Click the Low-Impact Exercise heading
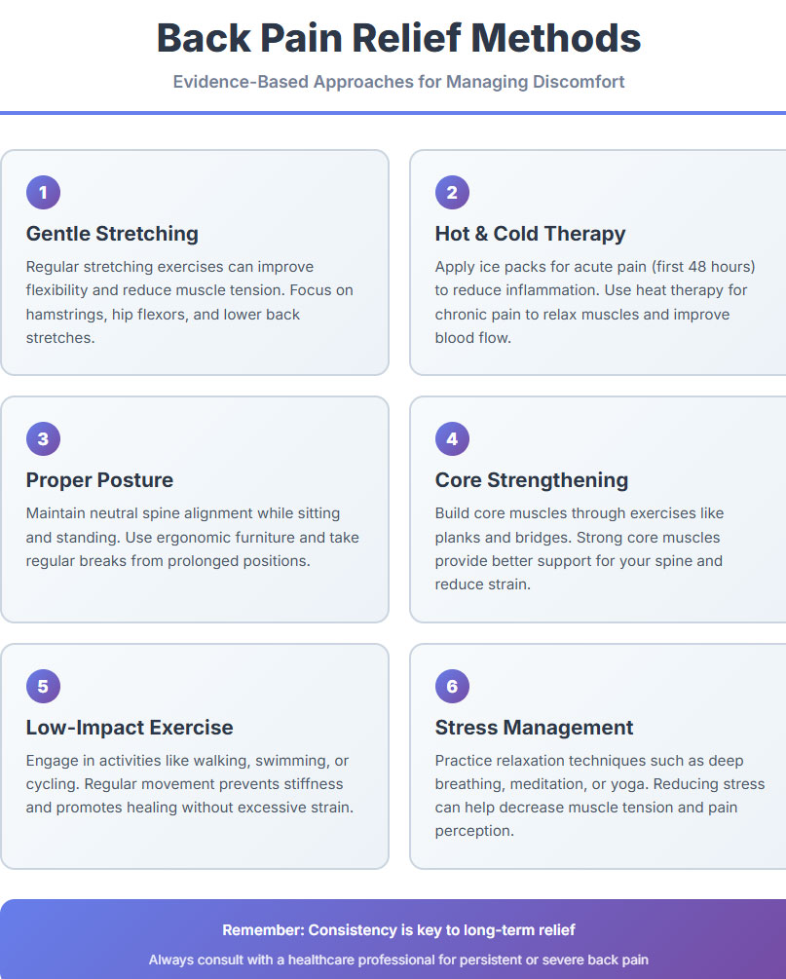 click(130, 728)
